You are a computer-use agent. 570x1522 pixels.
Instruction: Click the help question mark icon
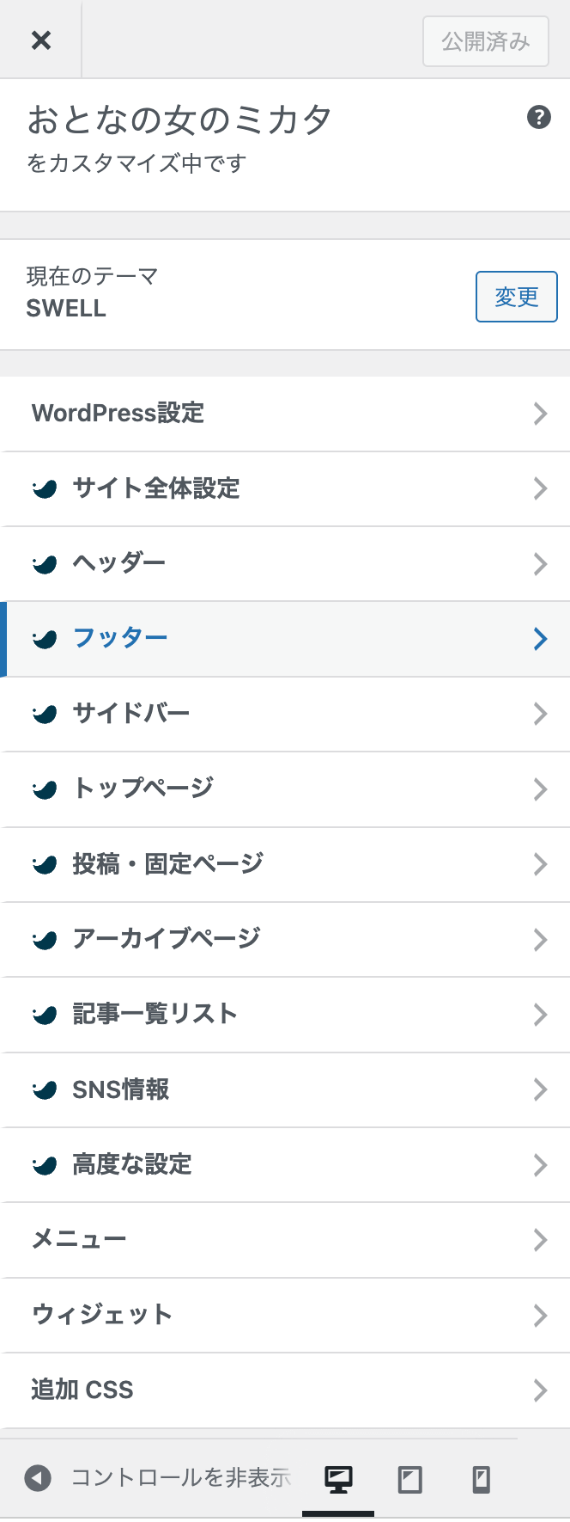[538, 117]
